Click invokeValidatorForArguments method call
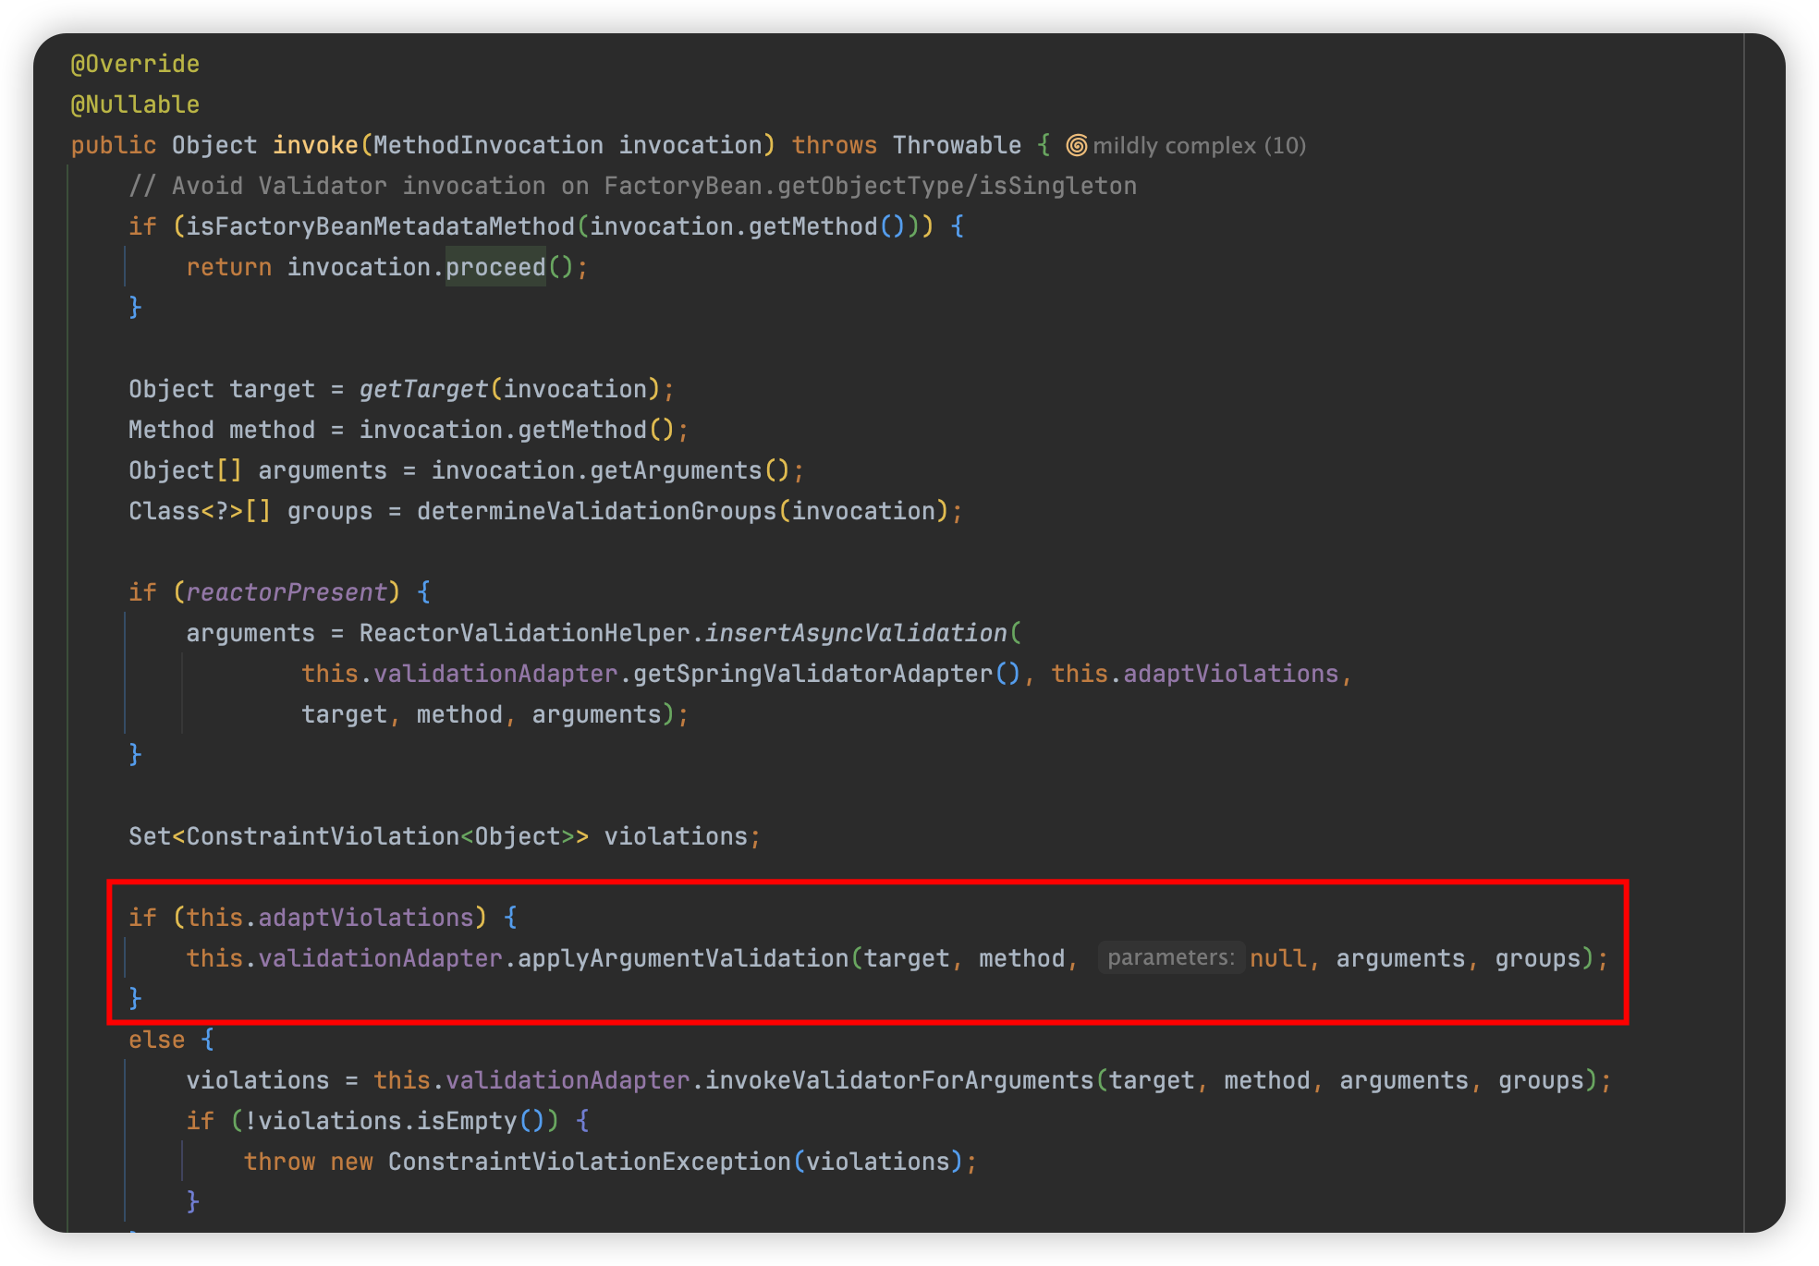The width and height of the screenshot is (1819, 1266). click(x=899, y=1080)
